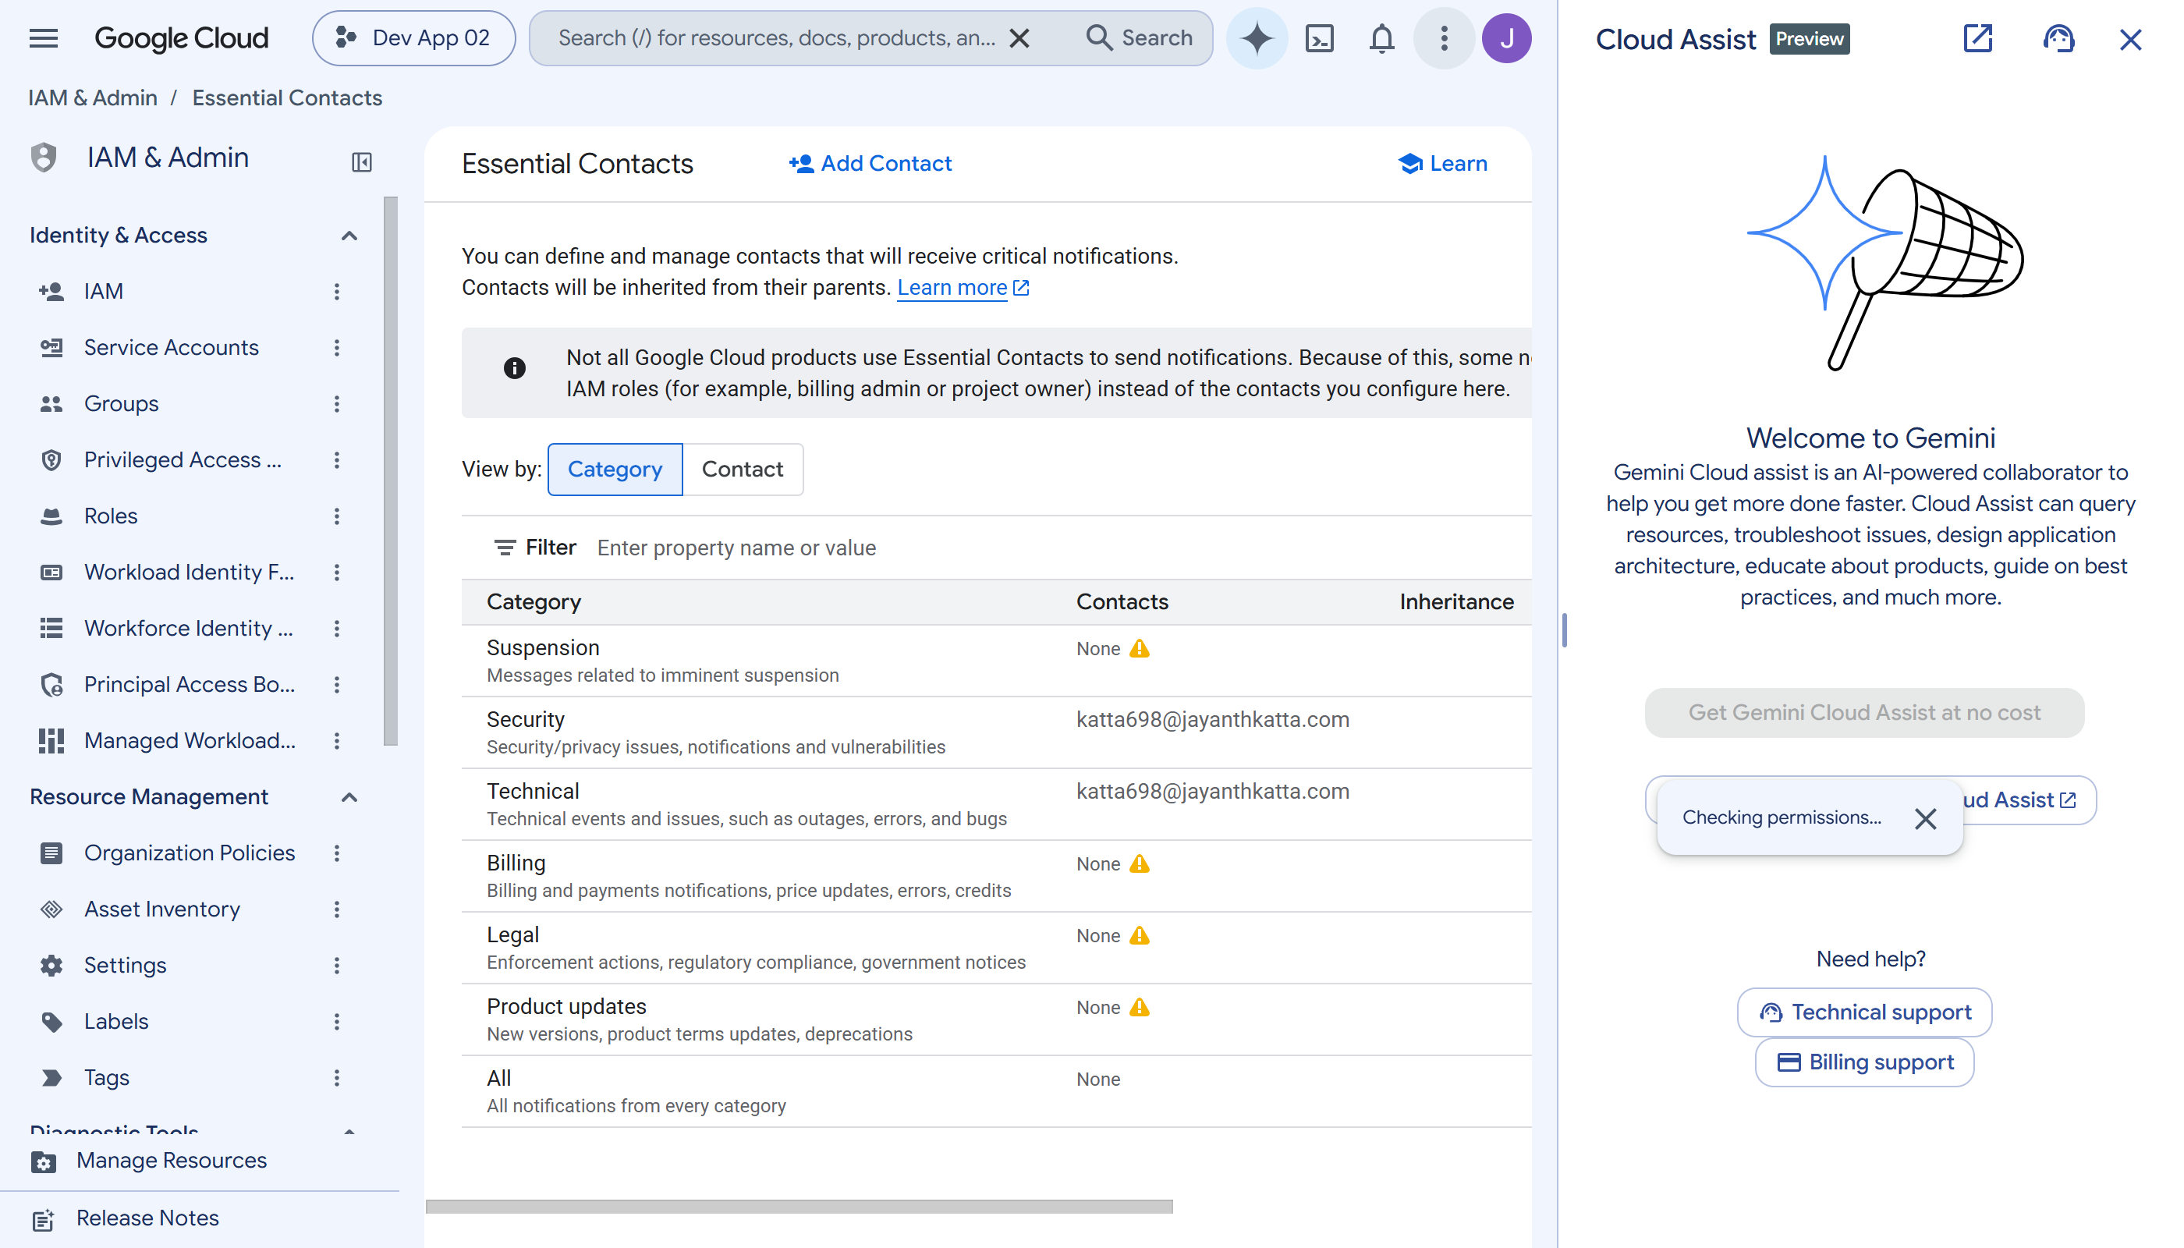Open the three-dot menu for Asset Inventory
This screenshot has width=2184, height=1248.
[x=337, y=909]
